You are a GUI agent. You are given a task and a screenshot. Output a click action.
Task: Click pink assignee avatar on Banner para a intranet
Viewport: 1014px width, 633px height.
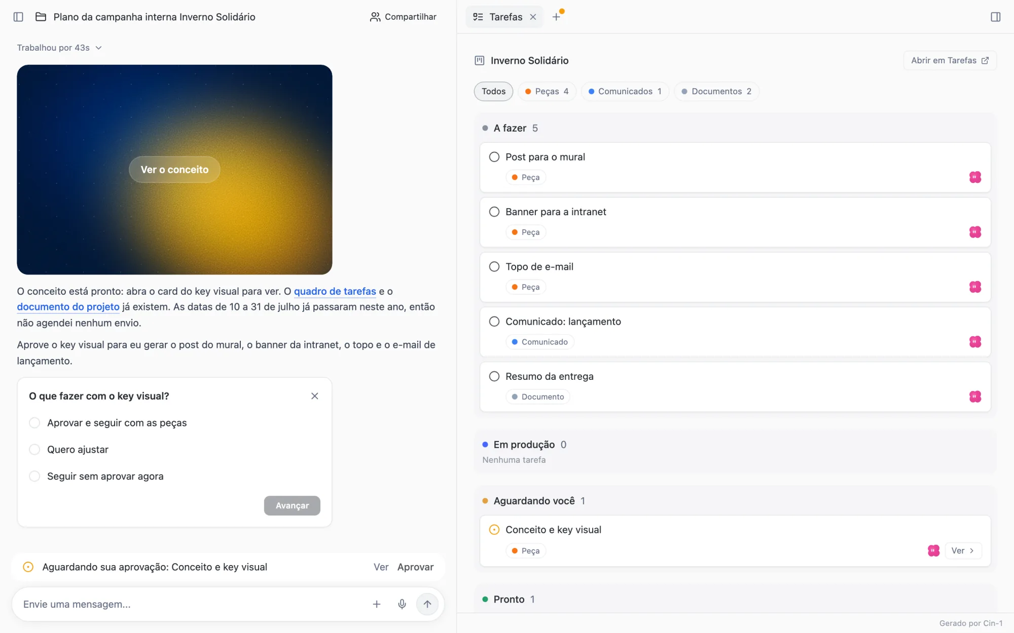(975, 232)
